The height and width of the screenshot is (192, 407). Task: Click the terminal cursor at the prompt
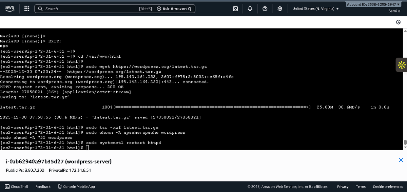point(87,148)
